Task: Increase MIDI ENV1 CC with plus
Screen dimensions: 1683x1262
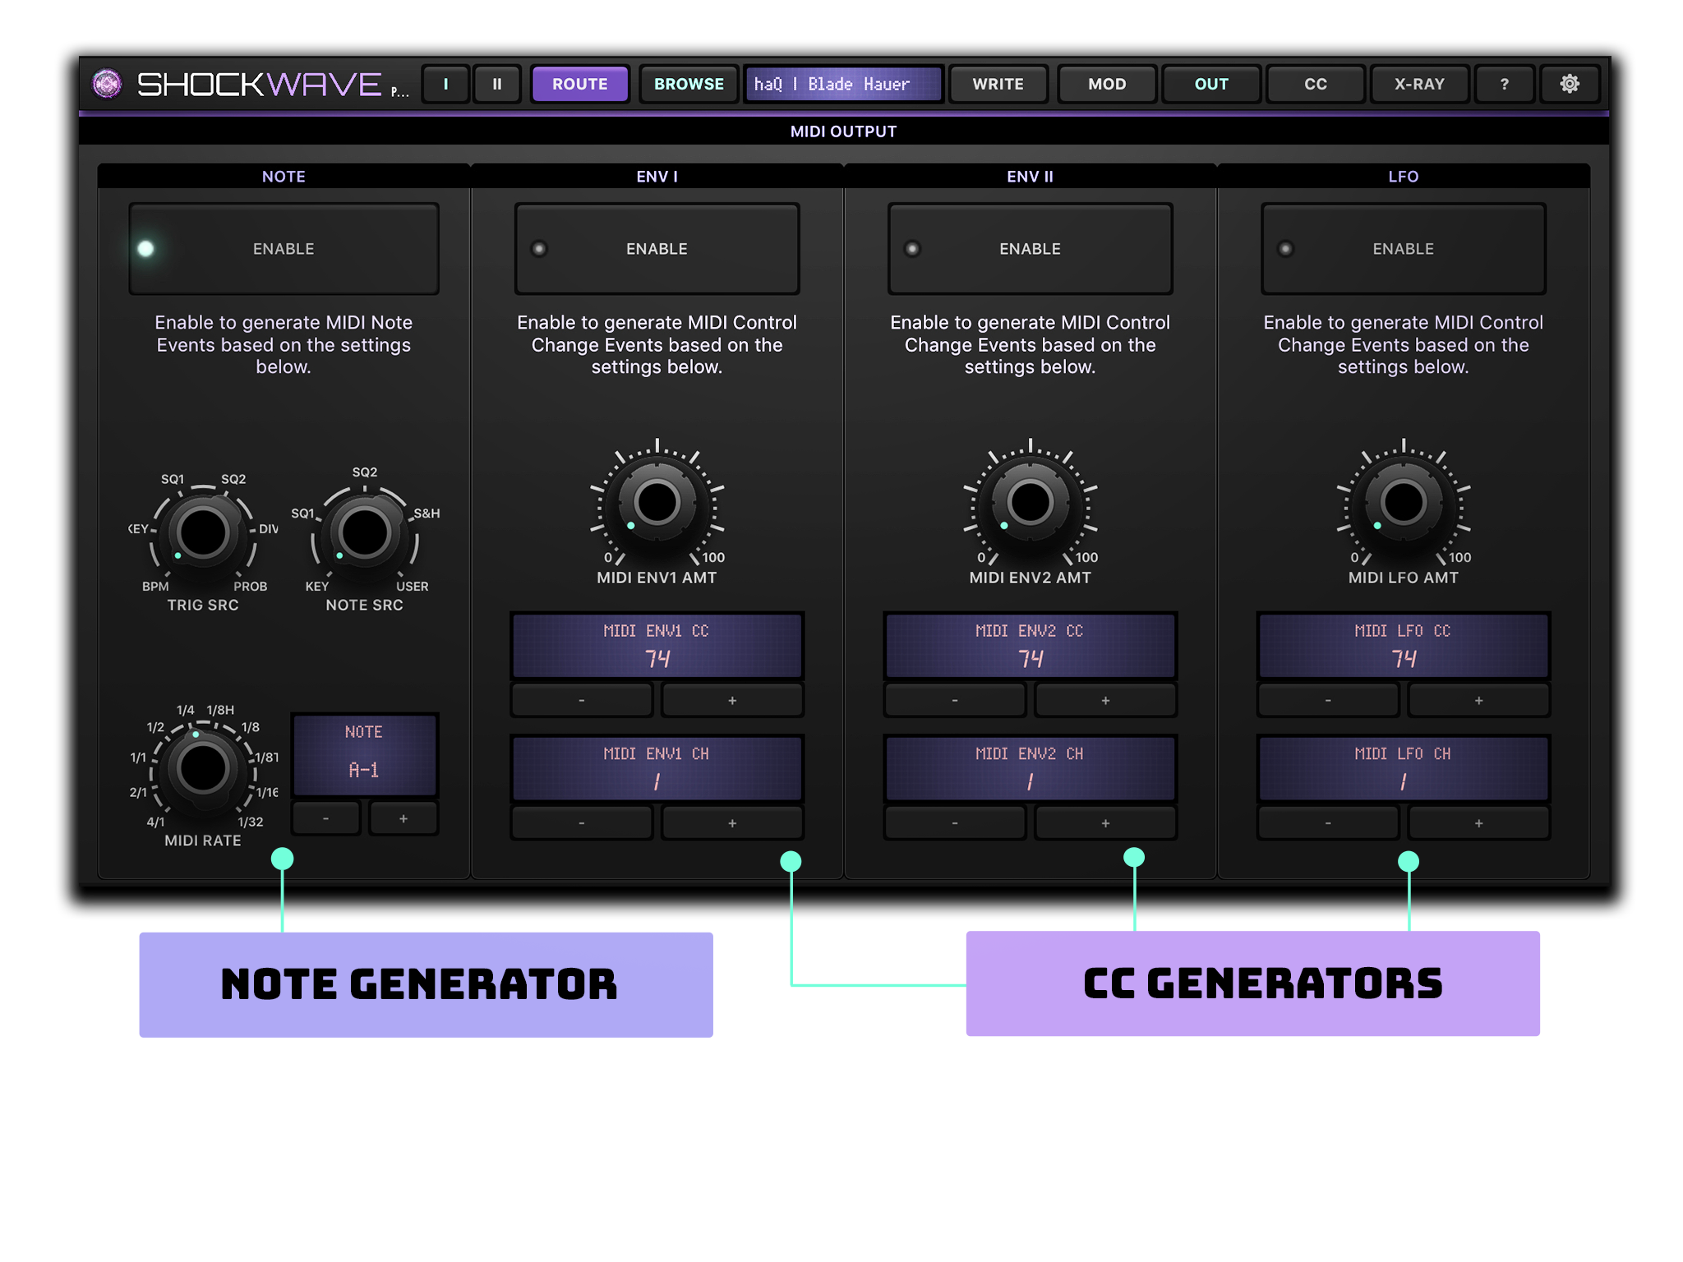Action: (x=732, y=700)
